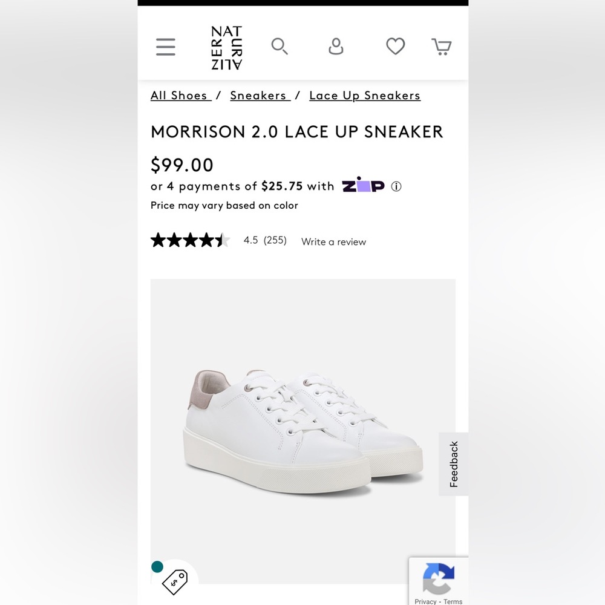
Task: Open the shopping cart icon
Action: (442, 46)
